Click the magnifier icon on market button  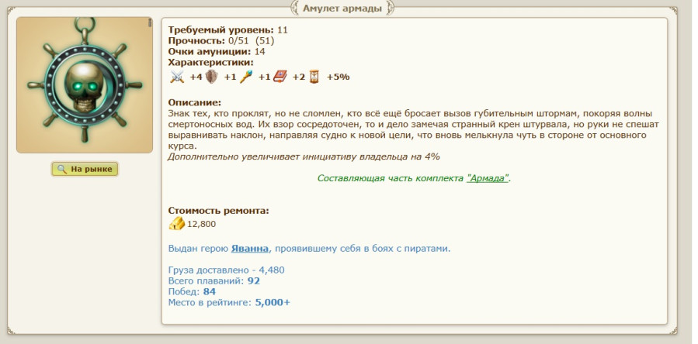pyautogui.click(x=62, y=170)
